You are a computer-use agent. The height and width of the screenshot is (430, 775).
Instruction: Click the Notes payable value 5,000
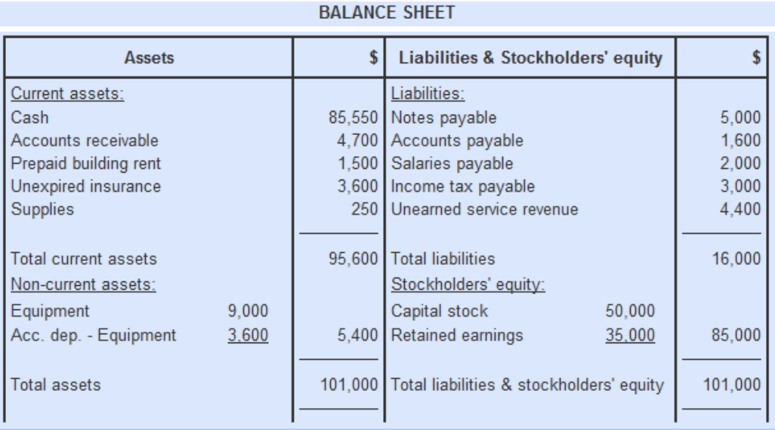[x=740, y=118]
